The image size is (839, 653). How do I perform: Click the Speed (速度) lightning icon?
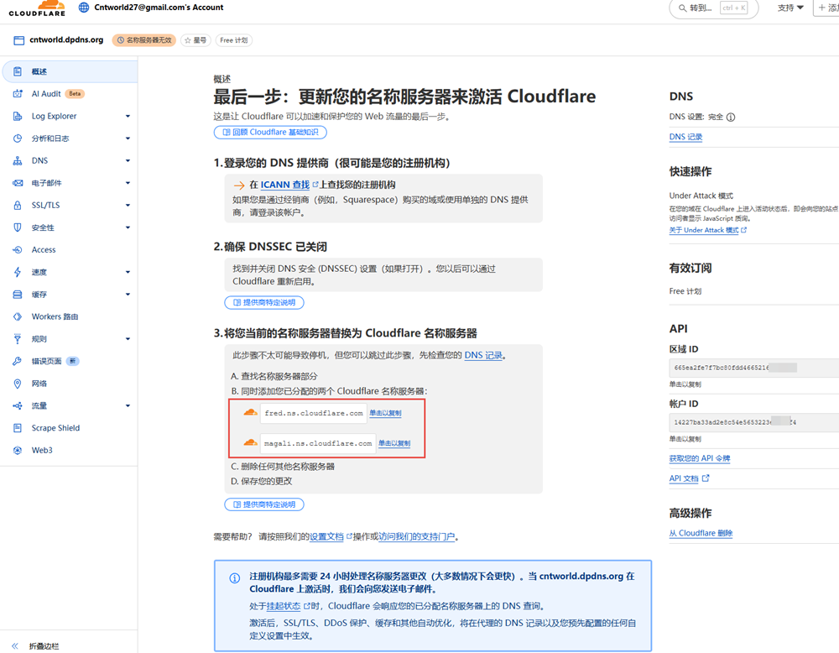[18, 272]
